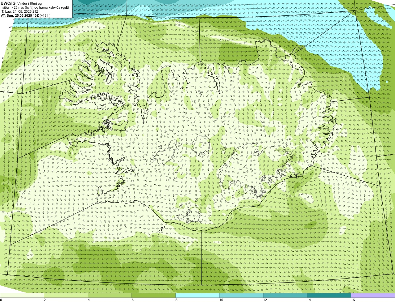Image resolution: width=395 pixels, height=302 pixels.
Task: Click the line "hviður > 25 m/s (hvítt) og hámarkshviða (gult)"
Action: [x=35, y=7]
